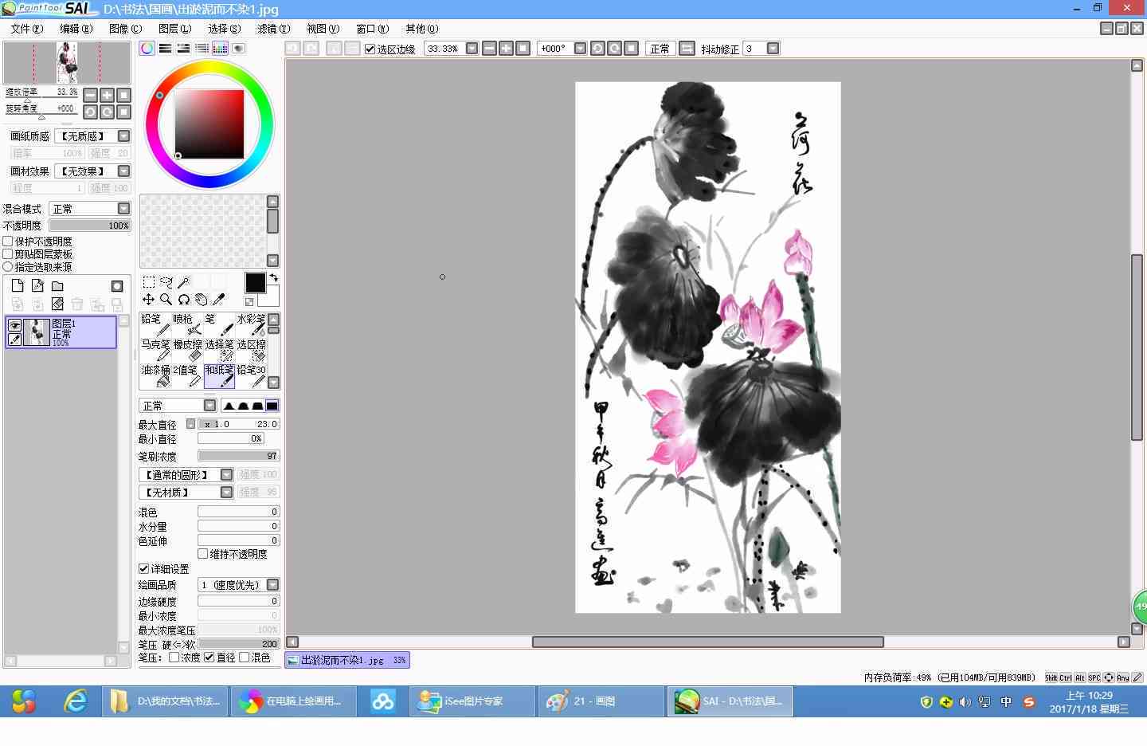Screen dimensions: 1147x746
Task: Open the +000° rotation angle dropdown
Action: point(580,49)
